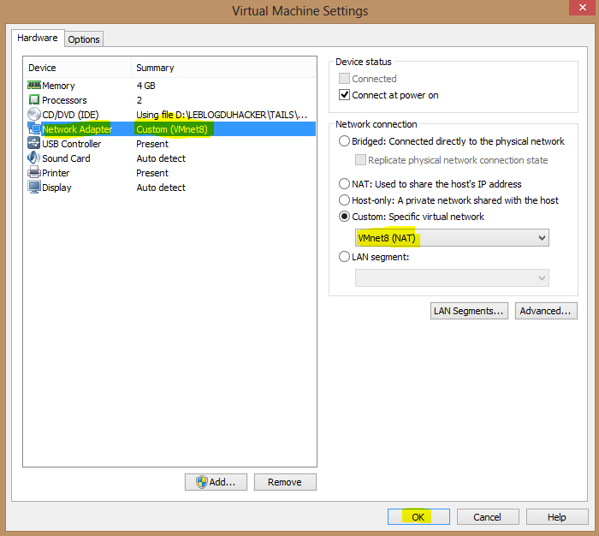Screen dimensions: 599x536
Task: Choose Host-only private network option
Action: [x=344, y=200]
